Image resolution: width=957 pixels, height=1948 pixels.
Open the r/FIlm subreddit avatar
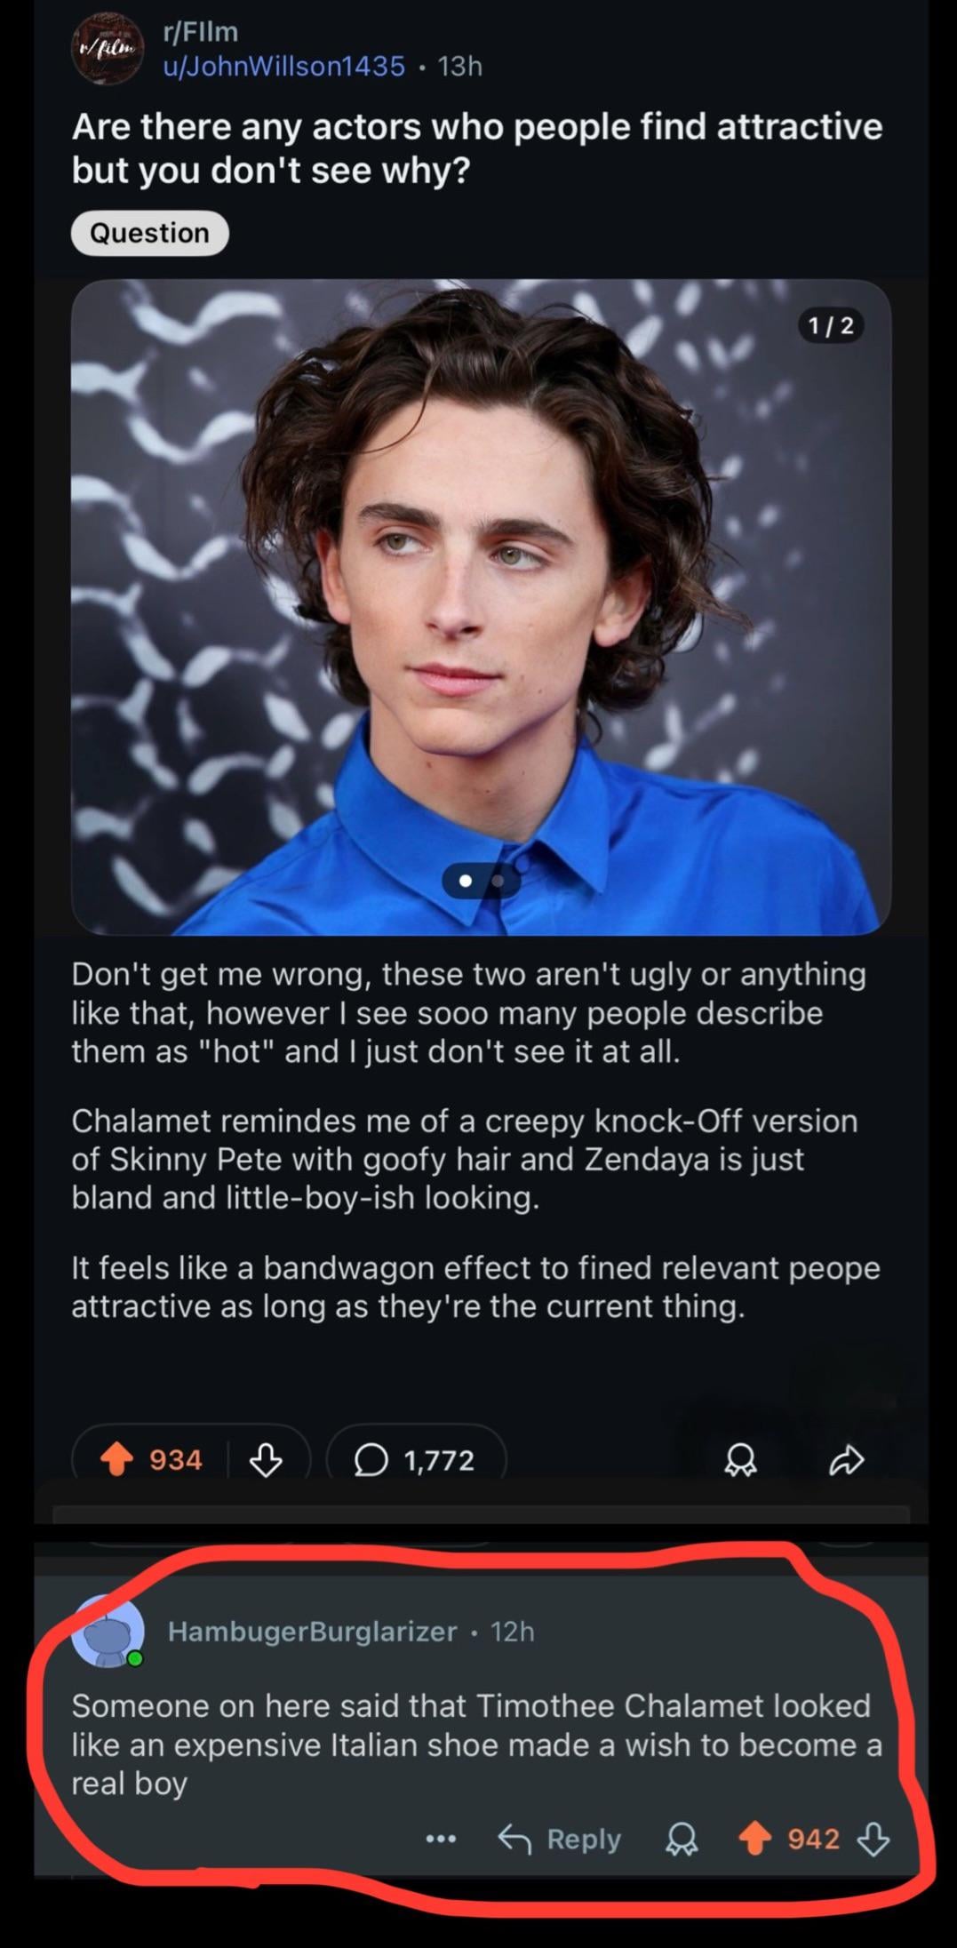point(107,48)
